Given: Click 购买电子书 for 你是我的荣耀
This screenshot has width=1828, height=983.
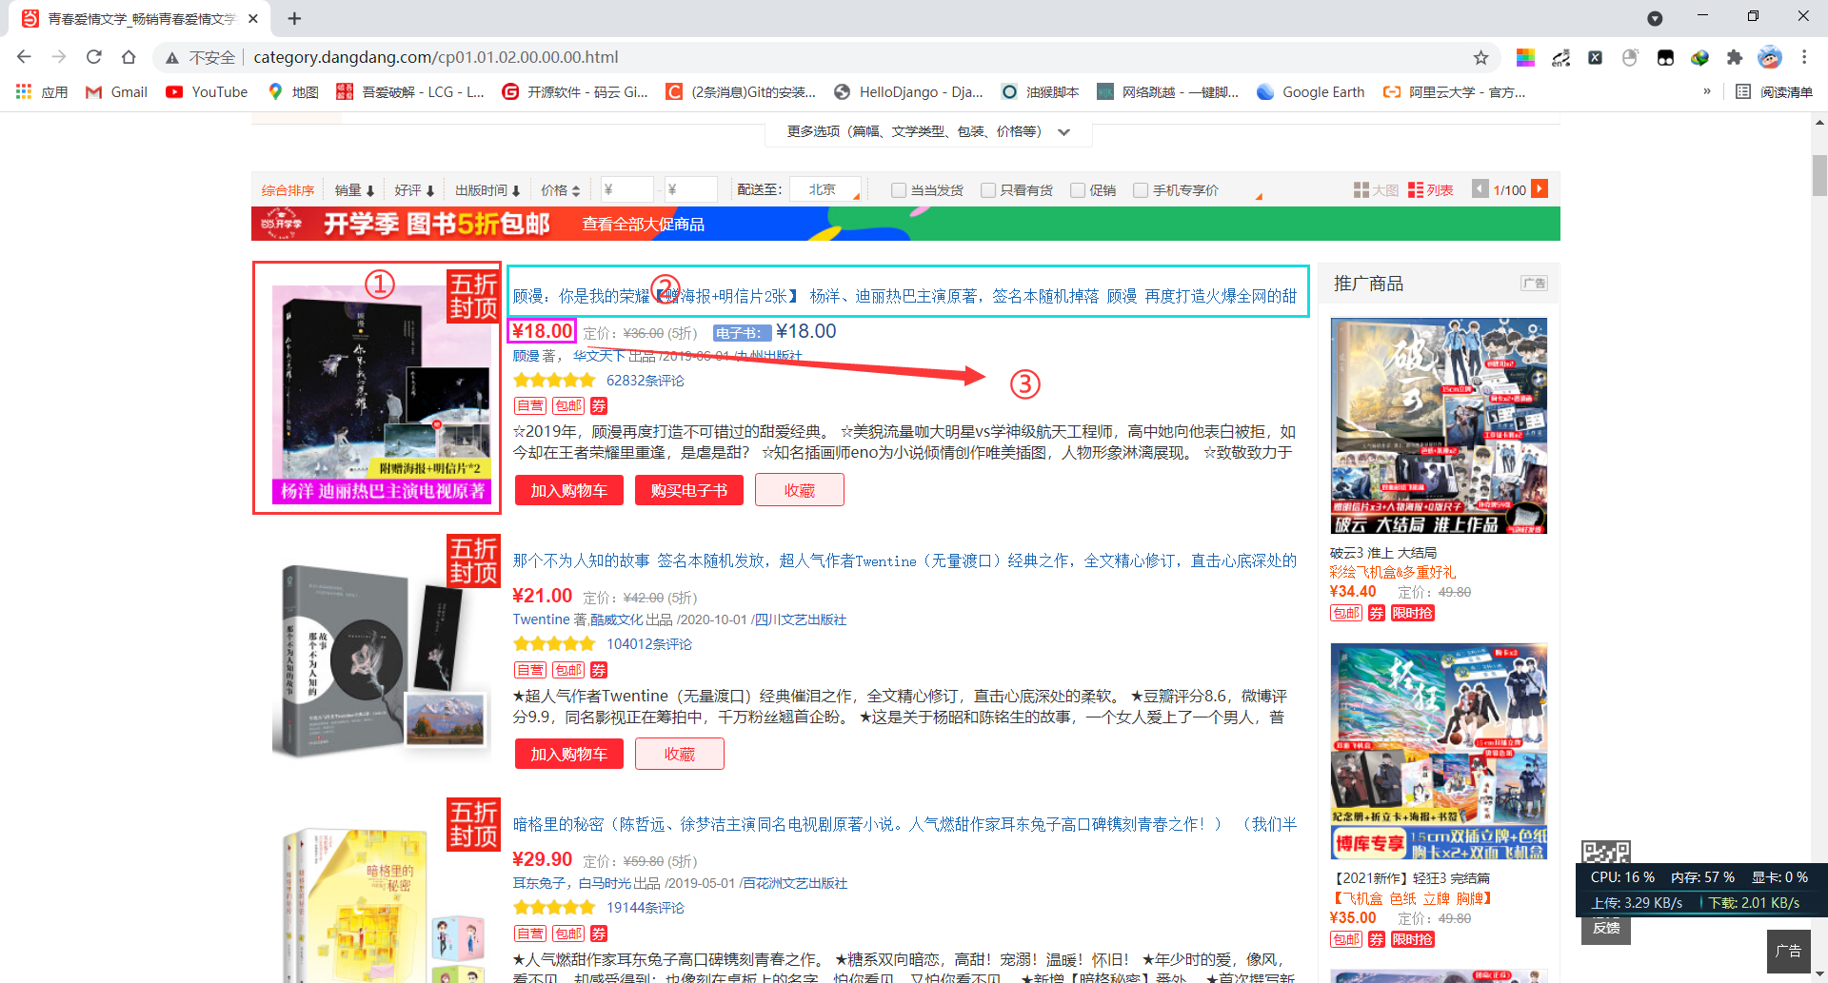Looking at the screenshot, I should tap(689, 490).
